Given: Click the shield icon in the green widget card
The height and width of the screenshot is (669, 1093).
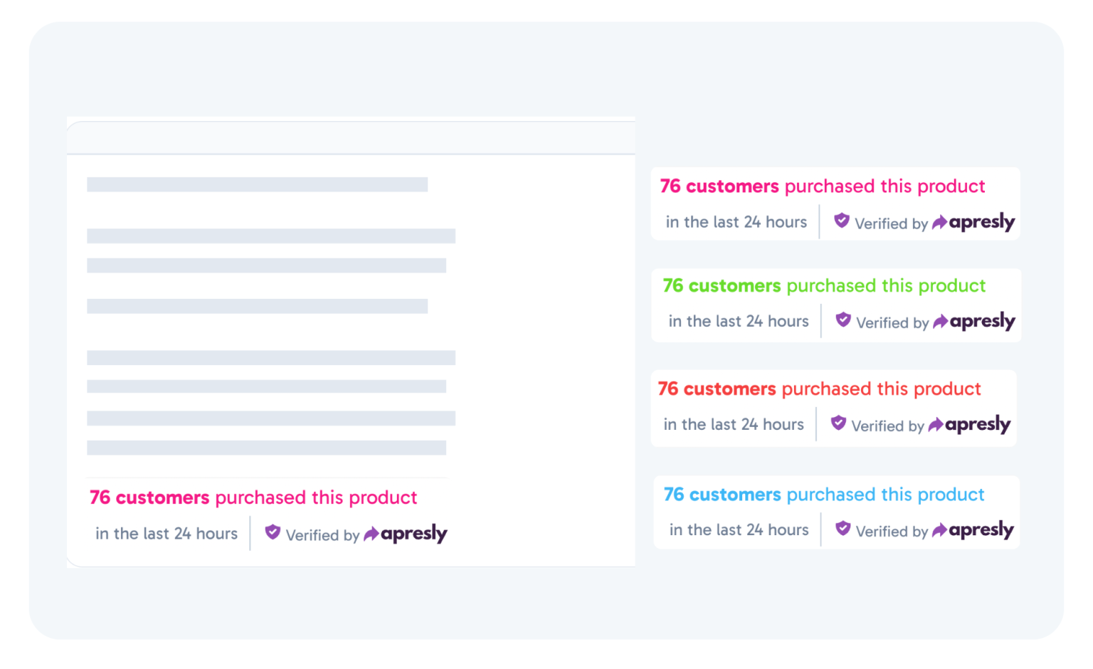Looking at the screenshot, I should pos(843,320).
